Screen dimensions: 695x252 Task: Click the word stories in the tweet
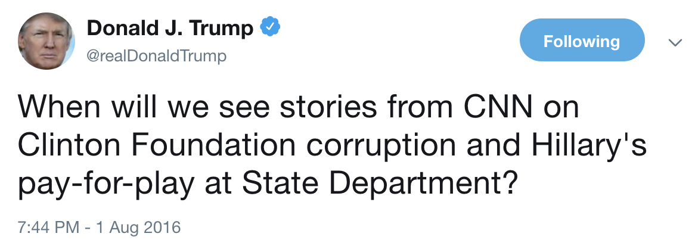point(312,107)
